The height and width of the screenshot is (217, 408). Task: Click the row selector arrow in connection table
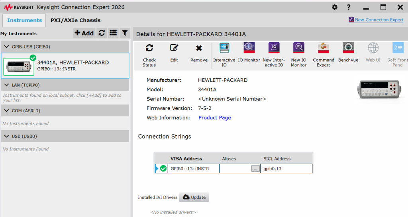156,168
